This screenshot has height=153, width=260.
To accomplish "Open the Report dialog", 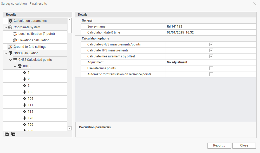I will (x=219, y=145).
